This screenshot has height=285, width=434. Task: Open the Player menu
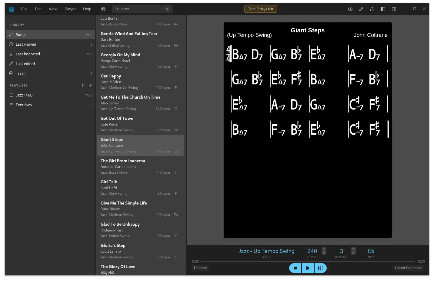(70, 9)
